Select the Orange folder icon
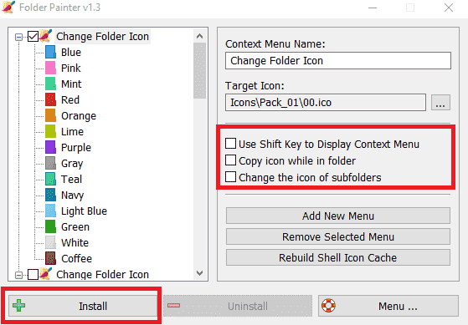 [50, 115]
